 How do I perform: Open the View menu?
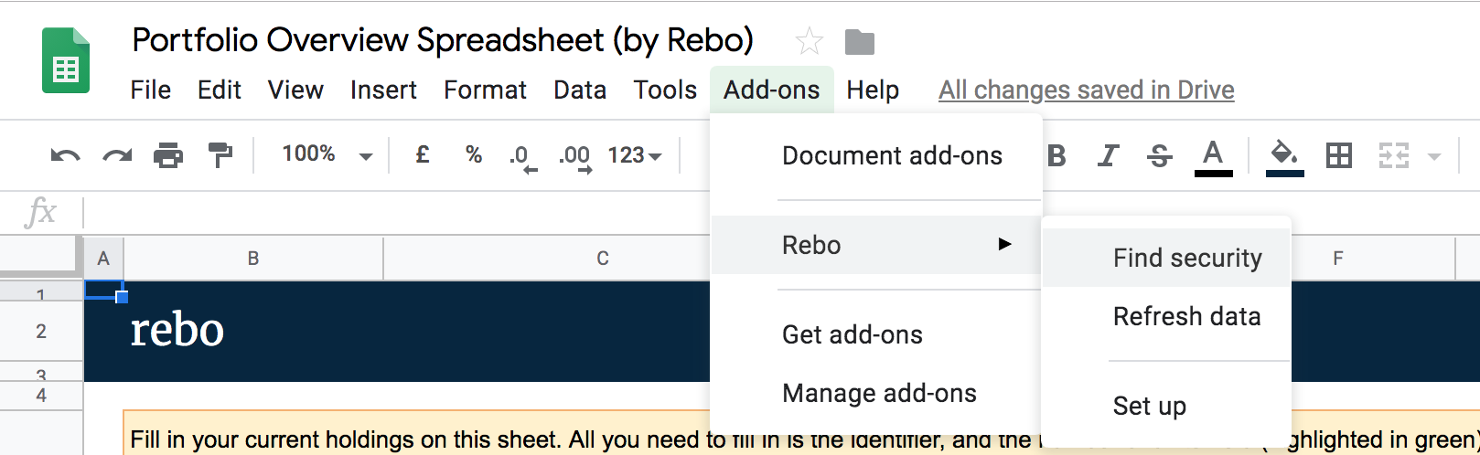[x=295, y=90]
